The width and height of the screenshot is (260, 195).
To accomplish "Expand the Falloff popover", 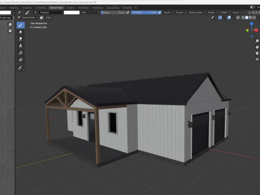I will pos(225,12).
